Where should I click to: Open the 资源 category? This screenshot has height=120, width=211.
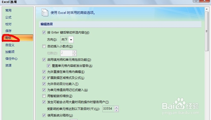coord(8,66)
